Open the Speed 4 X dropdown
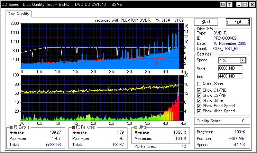 click(243, 60)
